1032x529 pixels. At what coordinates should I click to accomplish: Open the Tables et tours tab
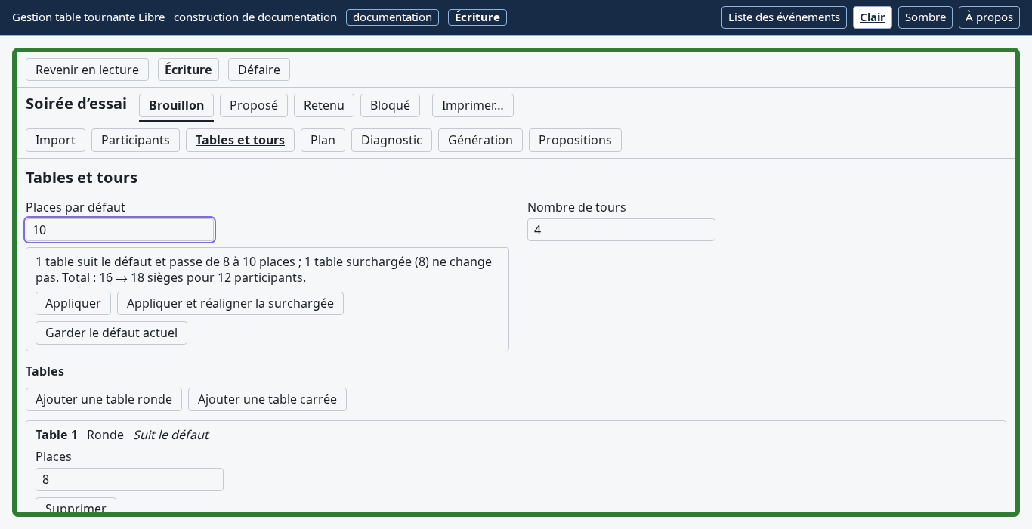coord(240,140)
